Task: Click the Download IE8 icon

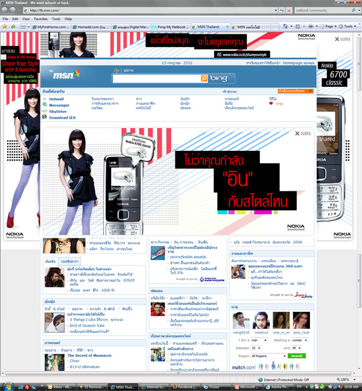Action: tap(45, 117)
